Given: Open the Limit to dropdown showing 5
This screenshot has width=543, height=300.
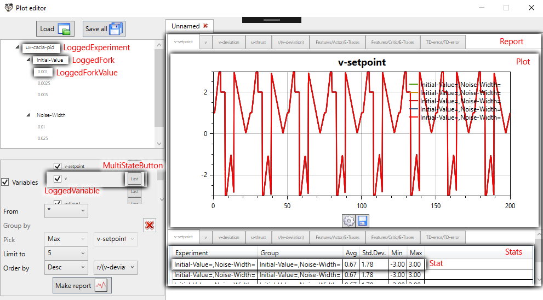Looking at the screenshot, I should point(66,253).
